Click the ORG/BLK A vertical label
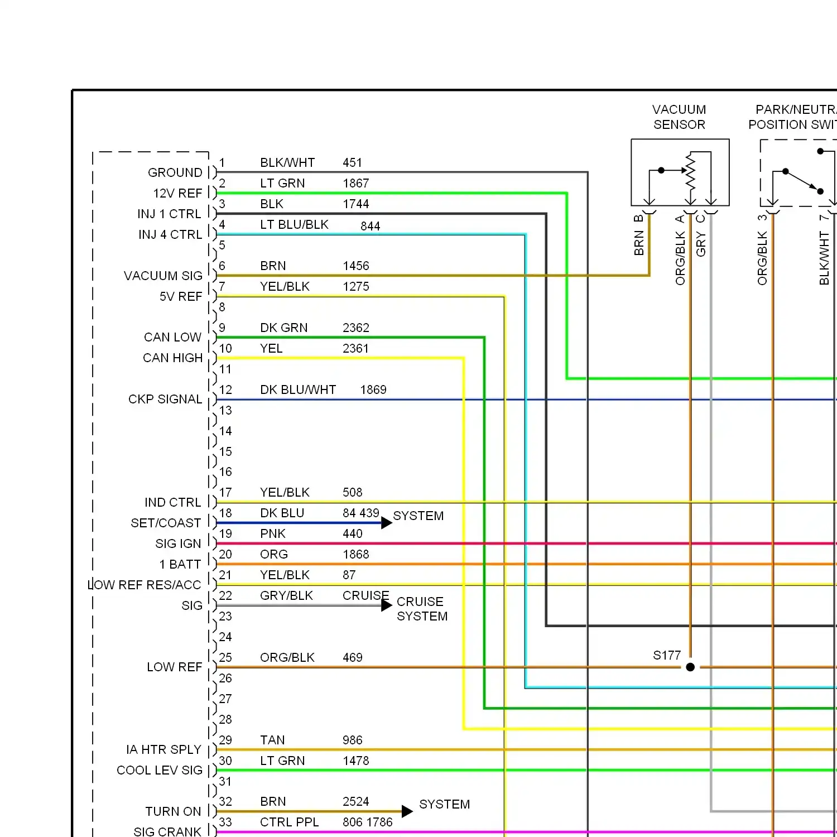The width and height of the screenshot is (837, 837). (680, 249)
